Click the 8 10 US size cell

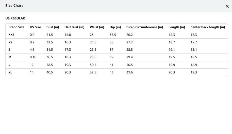tap(33, 57)
